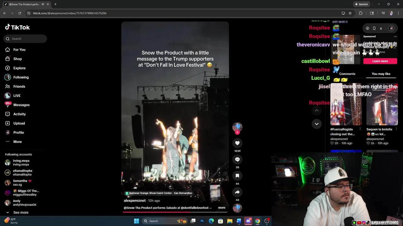Screen dimensions: 403x226
Task: Open the Activity notifications
Action: pyautogui.click(x=15, y=114)
